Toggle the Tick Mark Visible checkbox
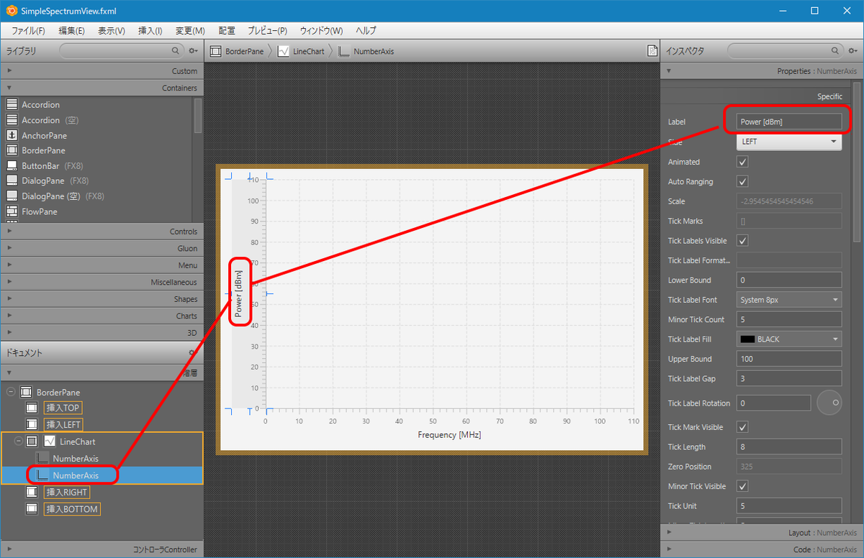 pos(743,427)
